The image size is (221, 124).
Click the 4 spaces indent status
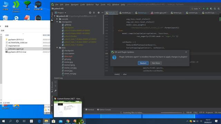[x=209, y=113]
